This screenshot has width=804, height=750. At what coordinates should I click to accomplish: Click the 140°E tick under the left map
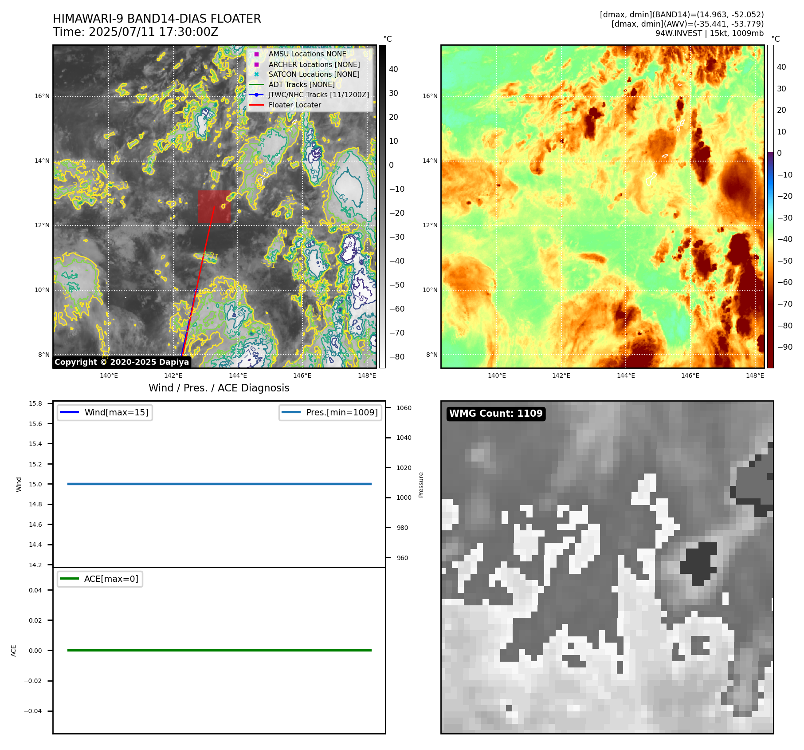pos(109,376)
